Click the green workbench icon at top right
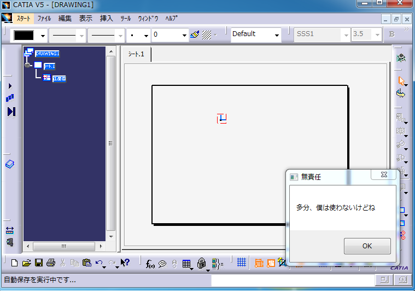 (x=401, y=58)
